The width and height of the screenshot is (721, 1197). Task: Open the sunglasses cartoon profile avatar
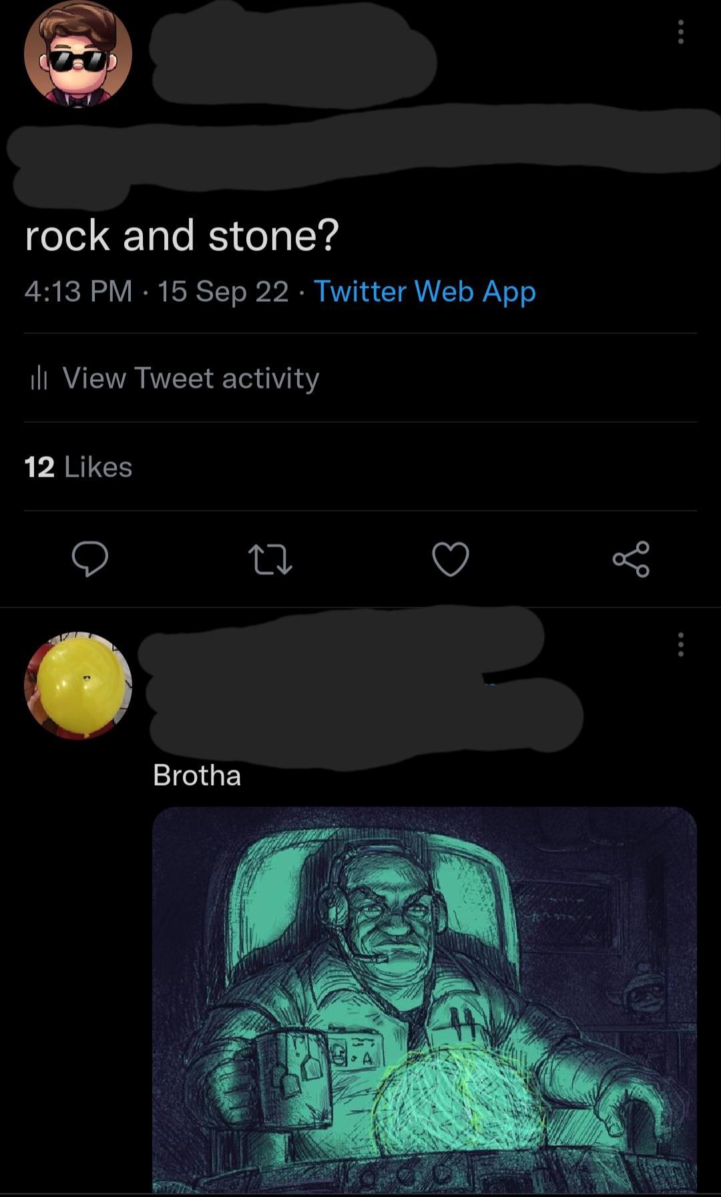tap(78, 53)
